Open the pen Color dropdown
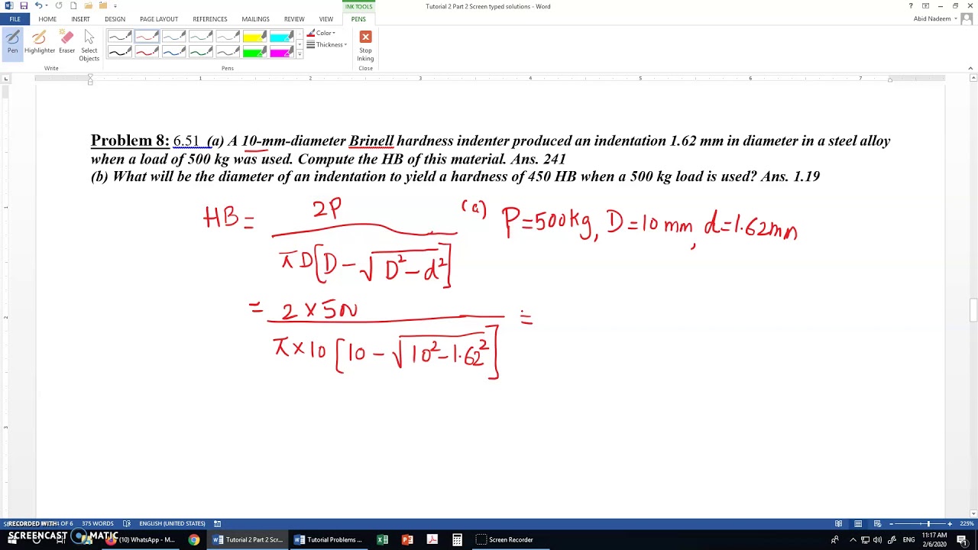The width and height of the screenshot is (978, 550). [x=321, y=33]
